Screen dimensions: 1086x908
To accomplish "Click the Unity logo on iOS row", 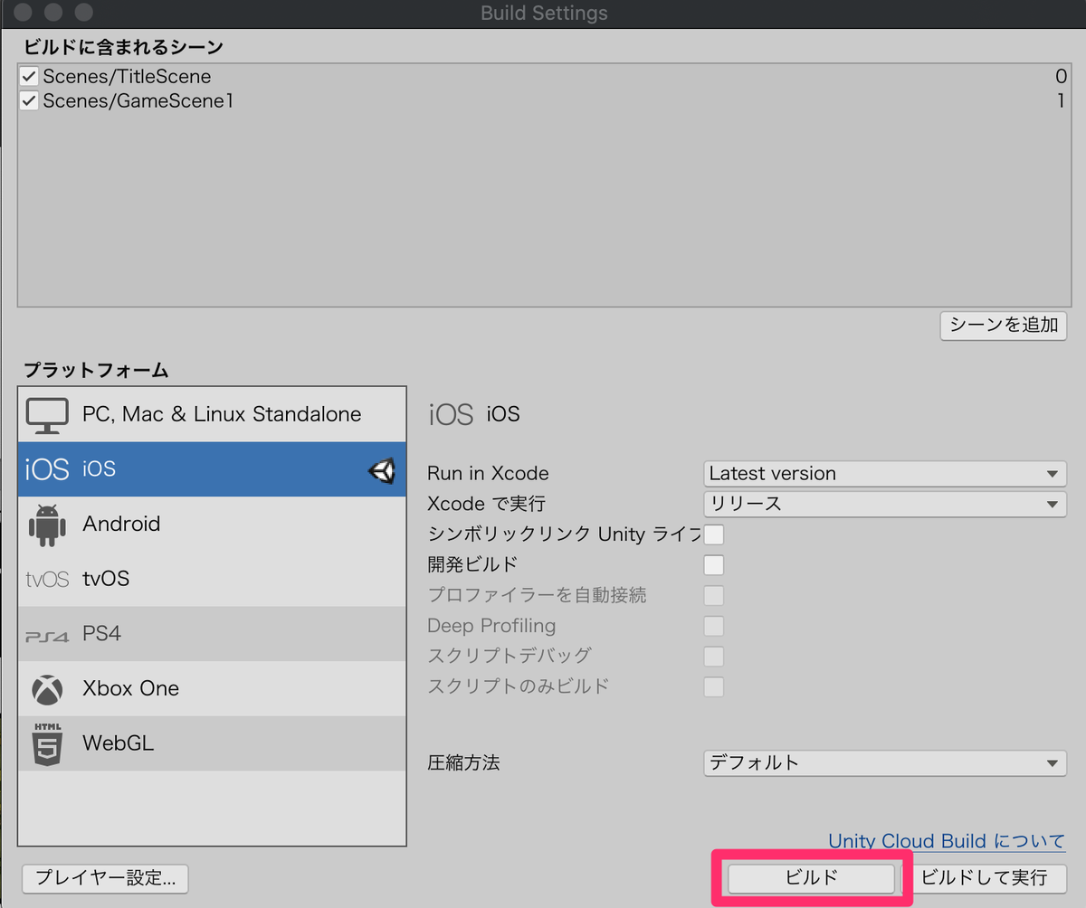I will pyautogui.click(x=382, y=470).
